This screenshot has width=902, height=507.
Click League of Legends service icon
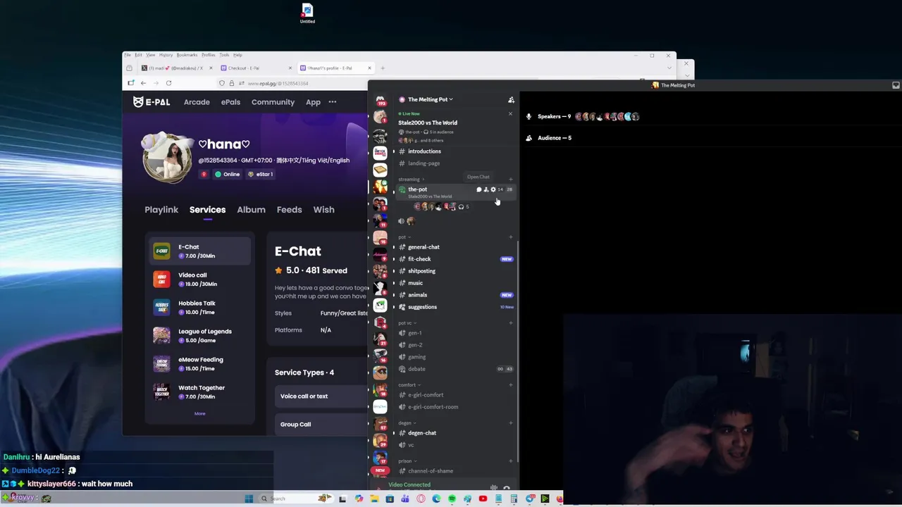click(x=161, y=336)
